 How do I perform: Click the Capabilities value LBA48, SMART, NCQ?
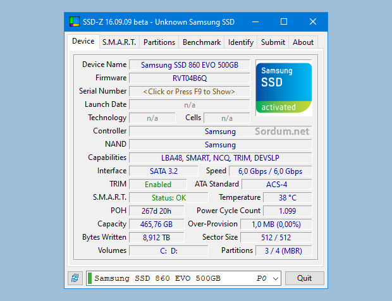(x=220, y=157)
